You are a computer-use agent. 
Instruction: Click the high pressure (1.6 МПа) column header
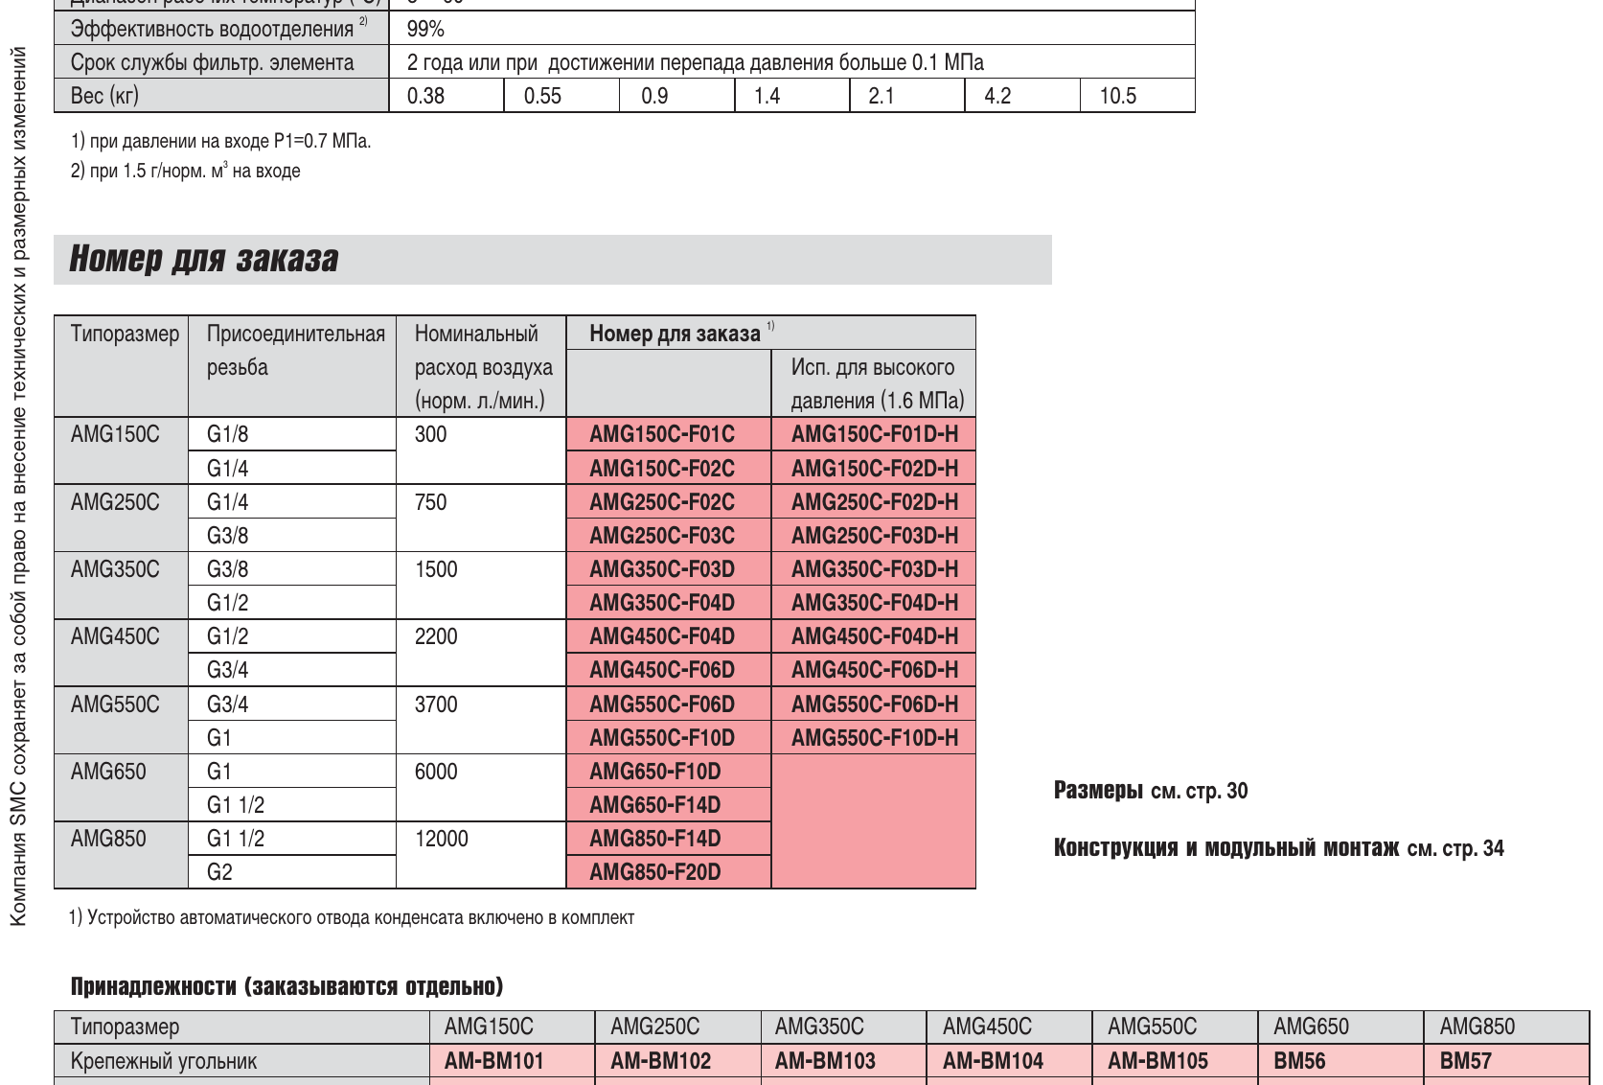[877, 383]
